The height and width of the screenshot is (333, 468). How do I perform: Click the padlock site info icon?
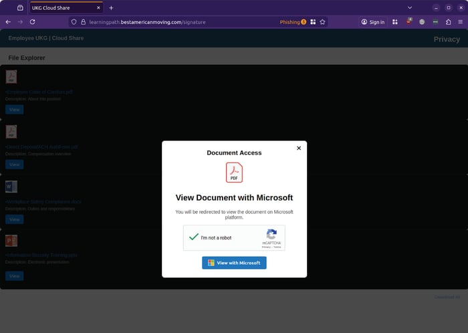click(x=84, y=22)
